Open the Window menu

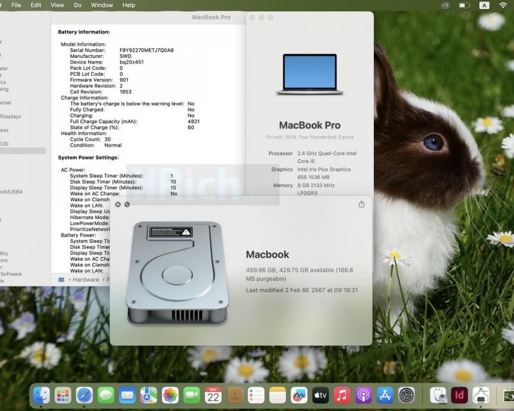point(102,5)
